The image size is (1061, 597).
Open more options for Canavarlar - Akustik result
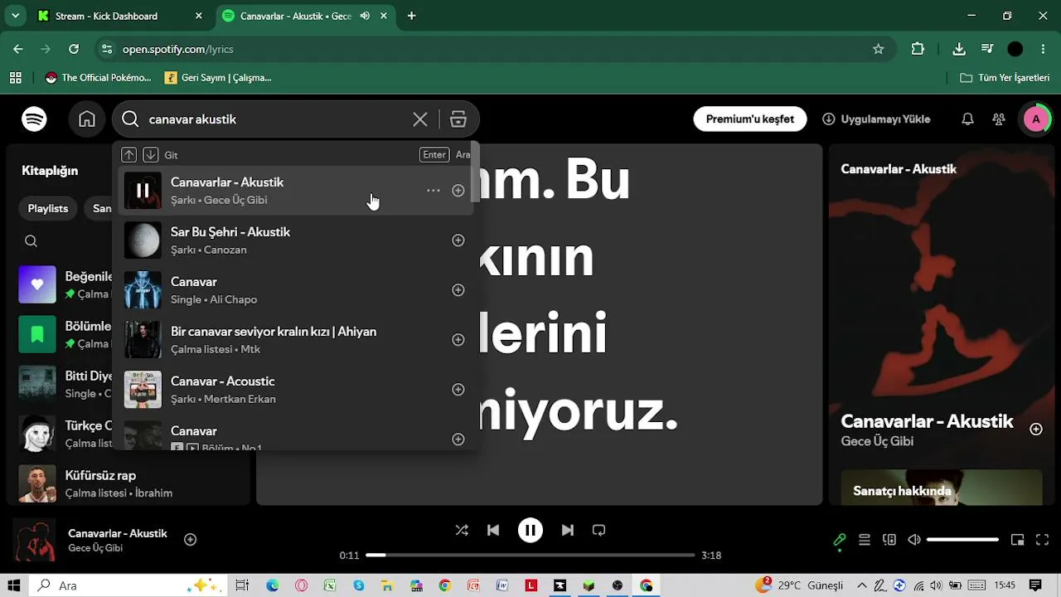coord(433,191)
